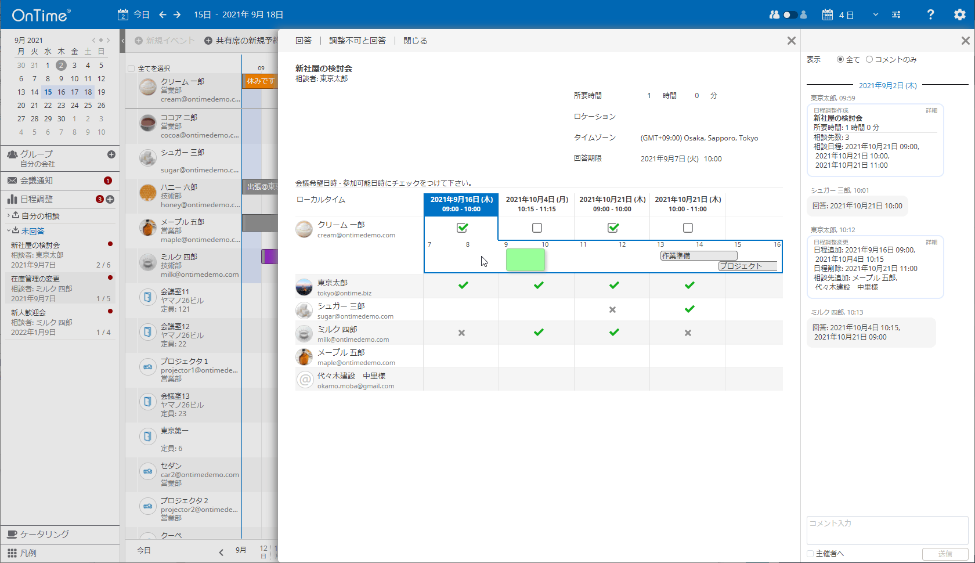Select 調整不可と回答 menu option
975x563 pixels.
click(x=358, y=41)
